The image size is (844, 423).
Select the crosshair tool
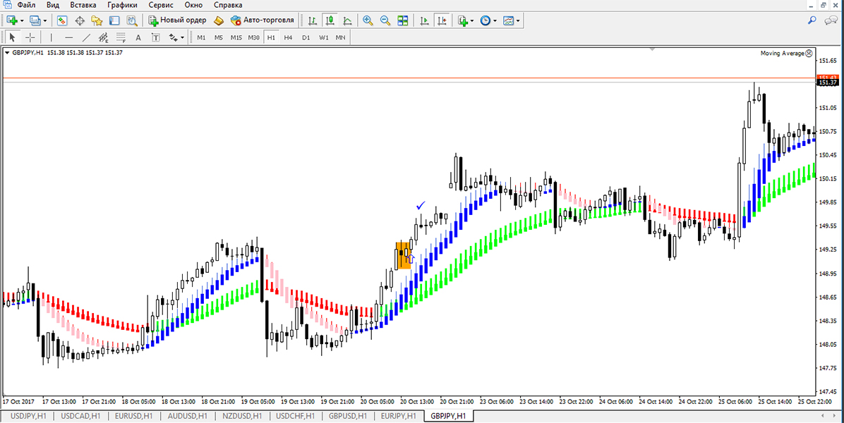(x=30, y=37)
